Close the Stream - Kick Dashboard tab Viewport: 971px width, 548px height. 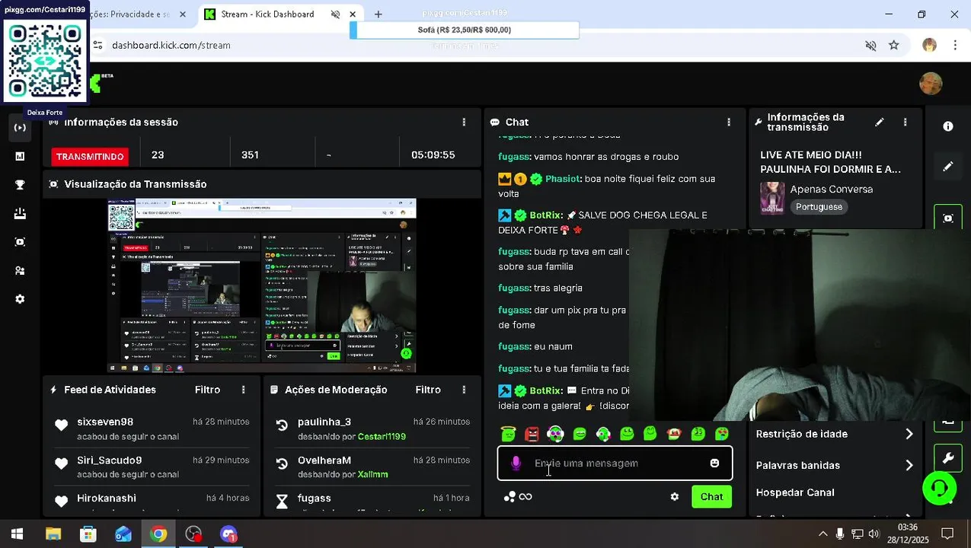[x=352, y=14]
